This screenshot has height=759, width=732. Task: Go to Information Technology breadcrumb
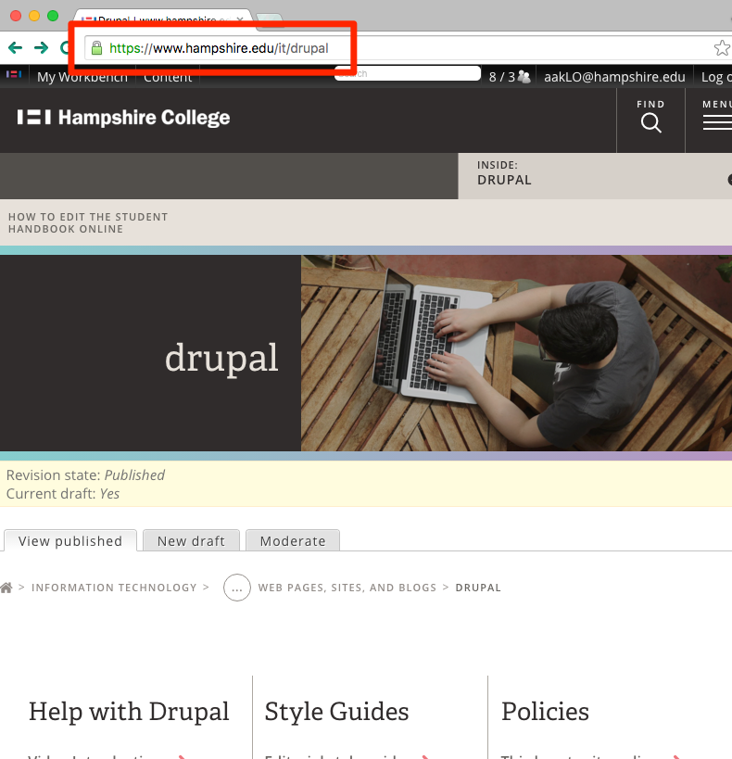(114, 588)
